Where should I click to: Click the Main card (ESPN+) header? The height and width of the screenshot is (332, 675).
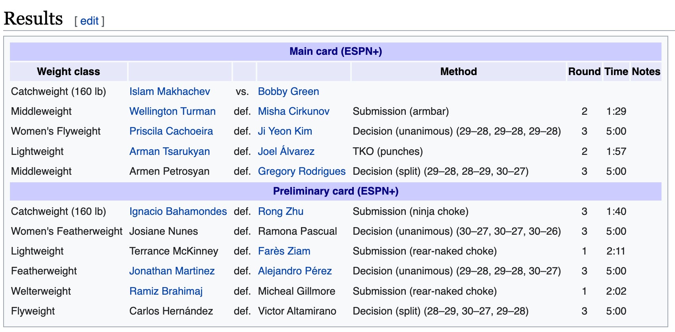tap(336, 52)
